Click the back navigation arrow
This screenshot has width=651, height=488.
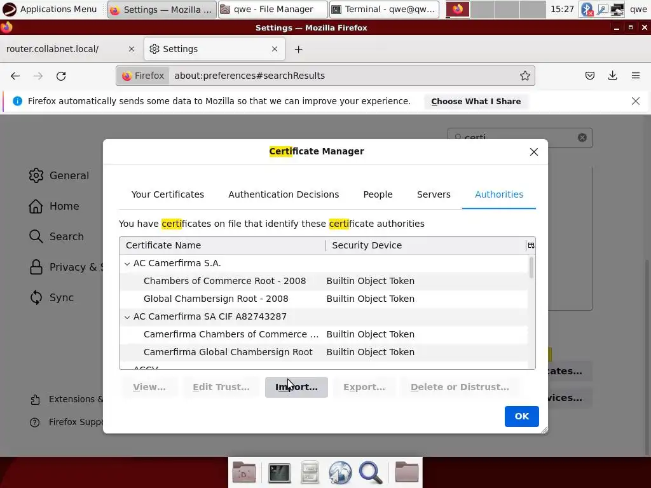15,76
